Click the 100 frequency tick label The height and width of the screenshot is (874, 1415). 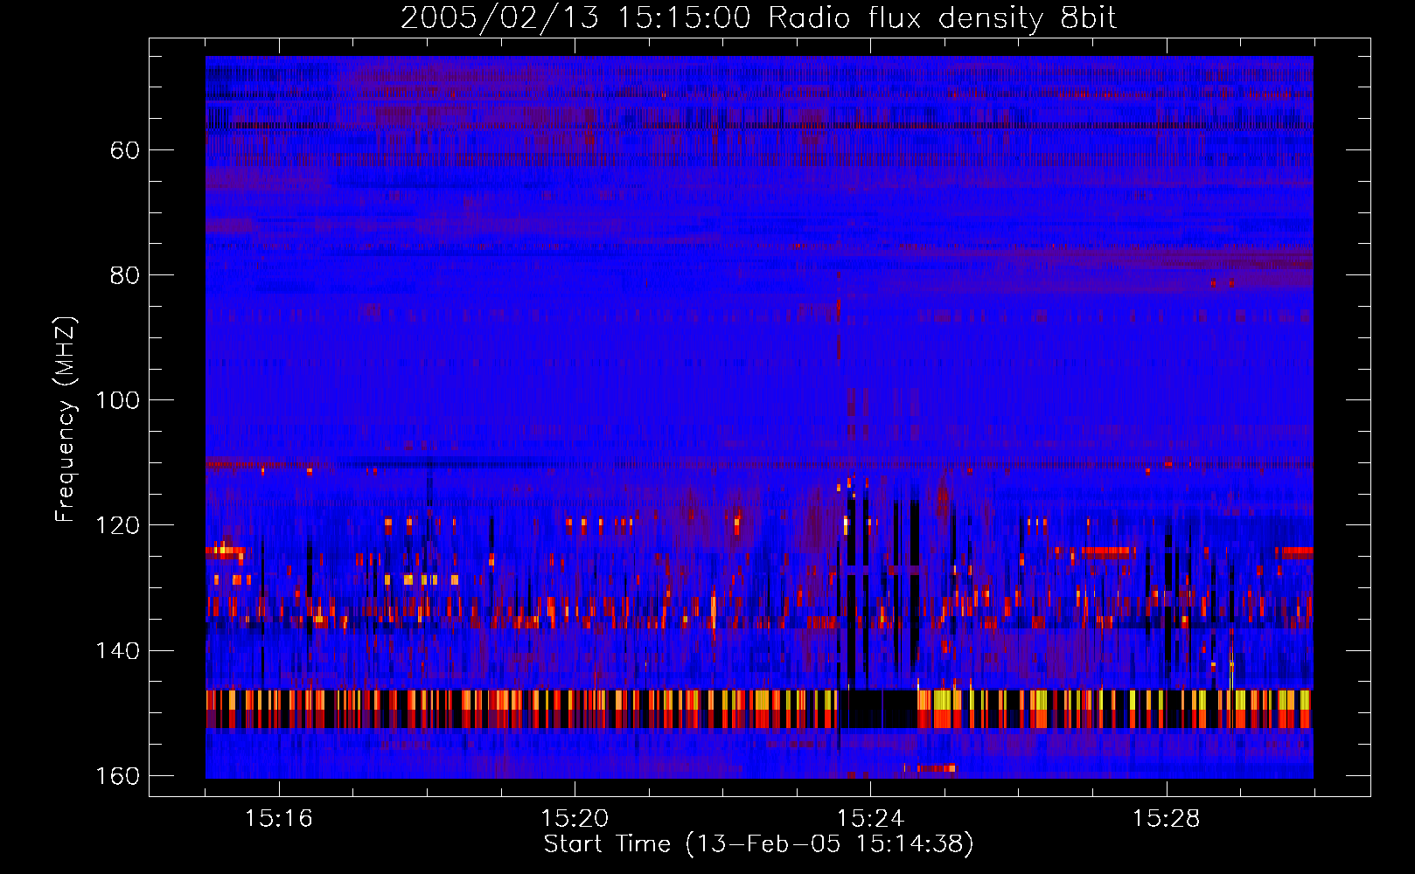[117, 400]
